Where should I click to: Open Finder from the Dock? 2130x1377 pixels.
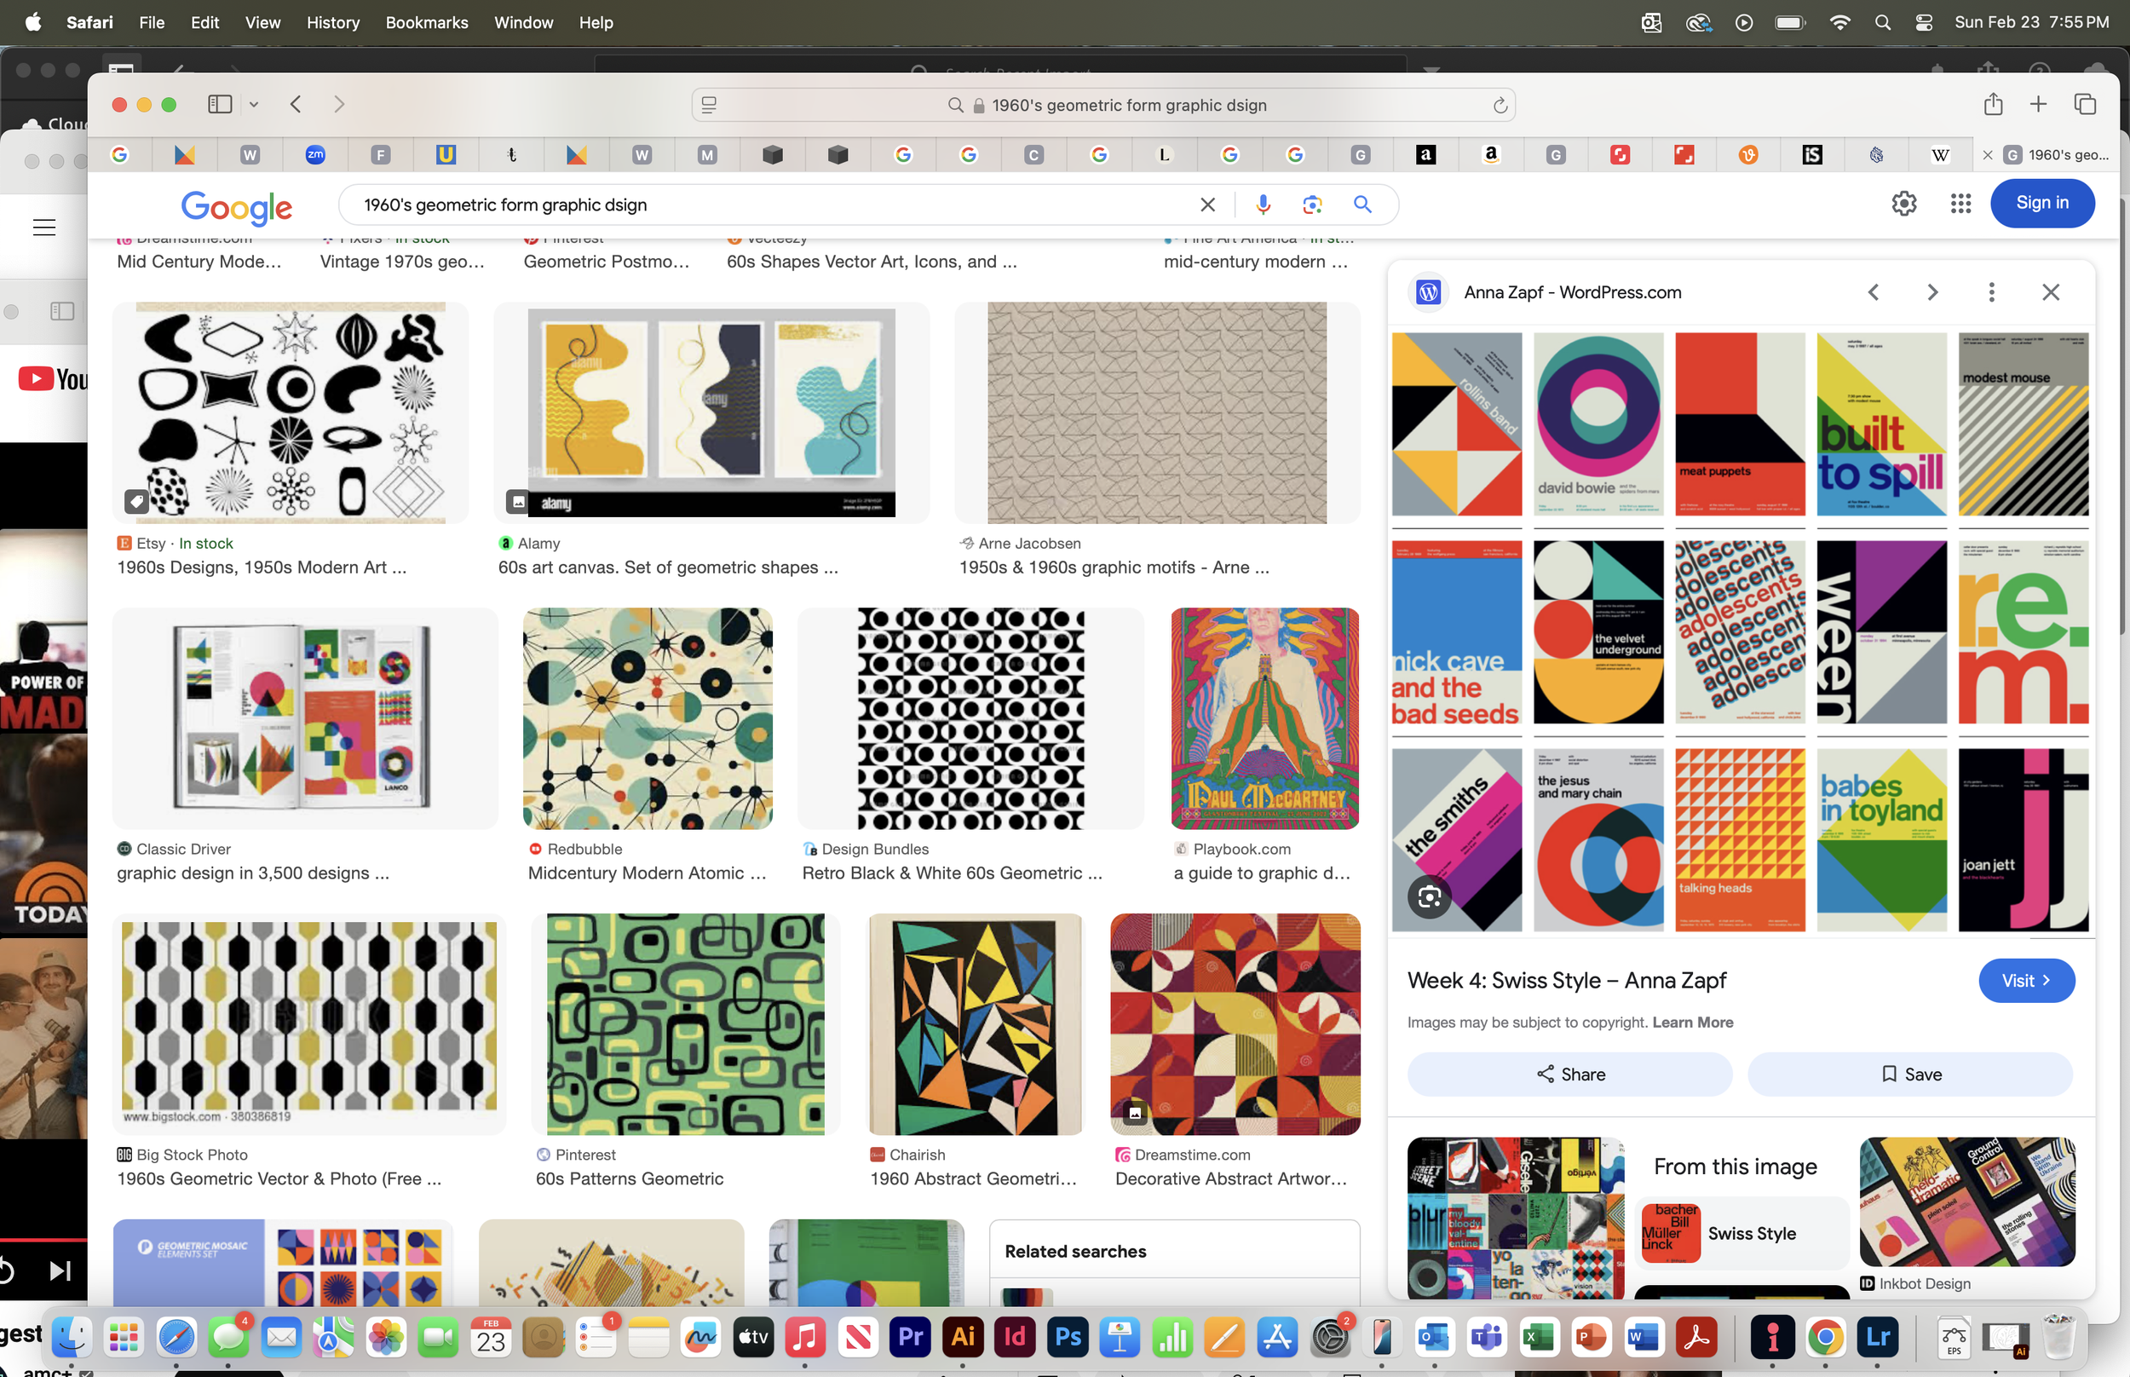coord(72,1337)
